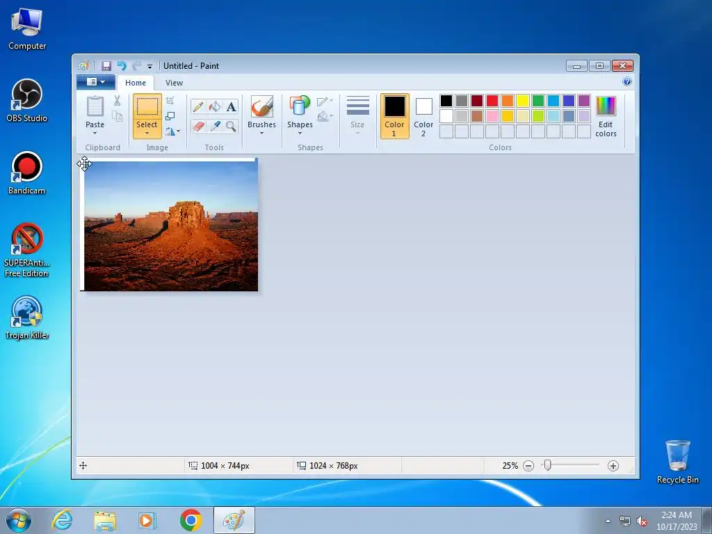Screen dimensions: 712x534
Task: Select the Eraser tool
Action: 198,126
